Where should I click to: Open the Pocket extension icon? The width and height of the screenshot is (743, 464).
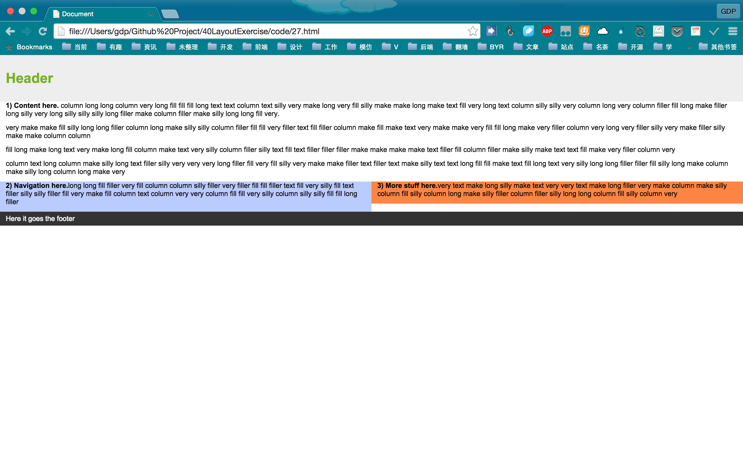coord(677,31)
